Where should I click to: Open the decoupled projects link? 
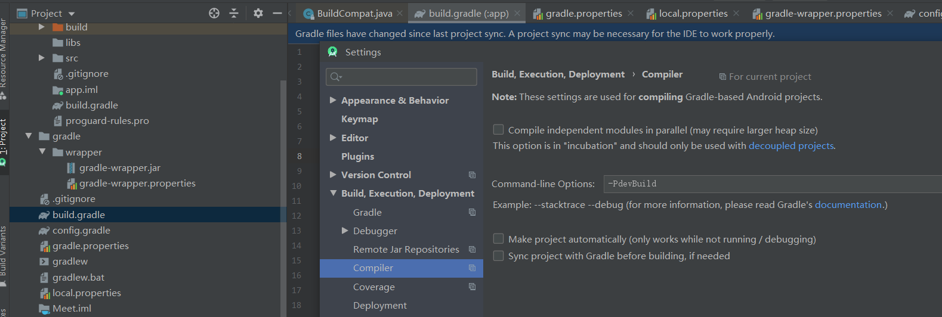[791, 146]
